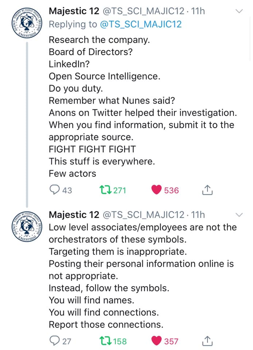The image size is (253, 350).
Task: Retweet the tweet with 158 retweets
Action: tap(105, 341)
